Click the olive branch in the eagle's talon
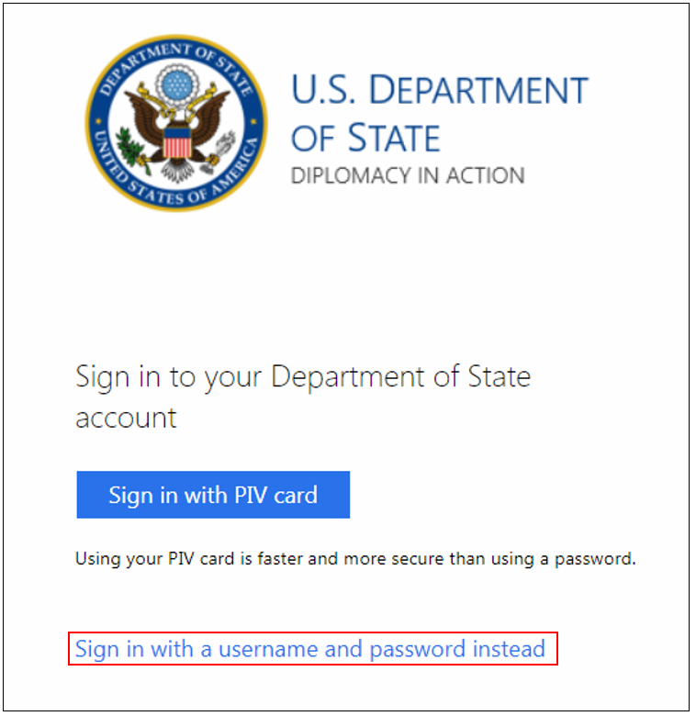The width and height of the screenshot is (696, 716). point(131,147)
